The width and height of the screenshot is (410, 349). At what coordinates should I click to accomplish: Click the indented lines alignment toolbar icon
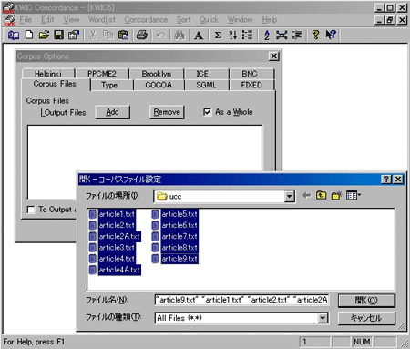click(x=297, y=36)
